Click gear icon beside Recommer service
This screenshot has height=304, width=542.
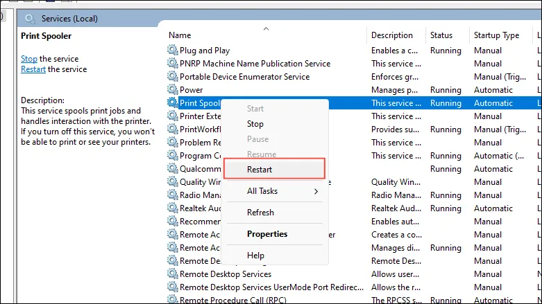173,221
